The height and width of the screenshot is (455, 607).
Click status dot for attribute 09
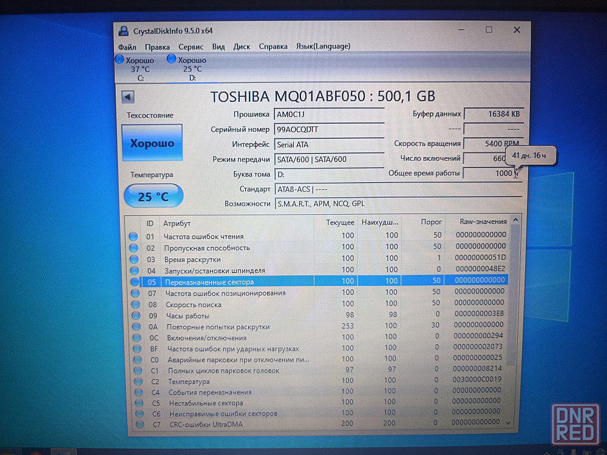point(136,315)
